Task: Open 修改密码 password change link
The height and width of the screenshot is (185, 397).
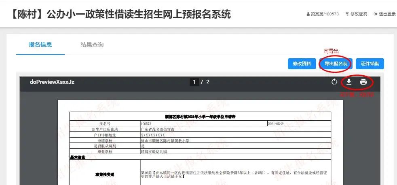Action: coord(356,14)
